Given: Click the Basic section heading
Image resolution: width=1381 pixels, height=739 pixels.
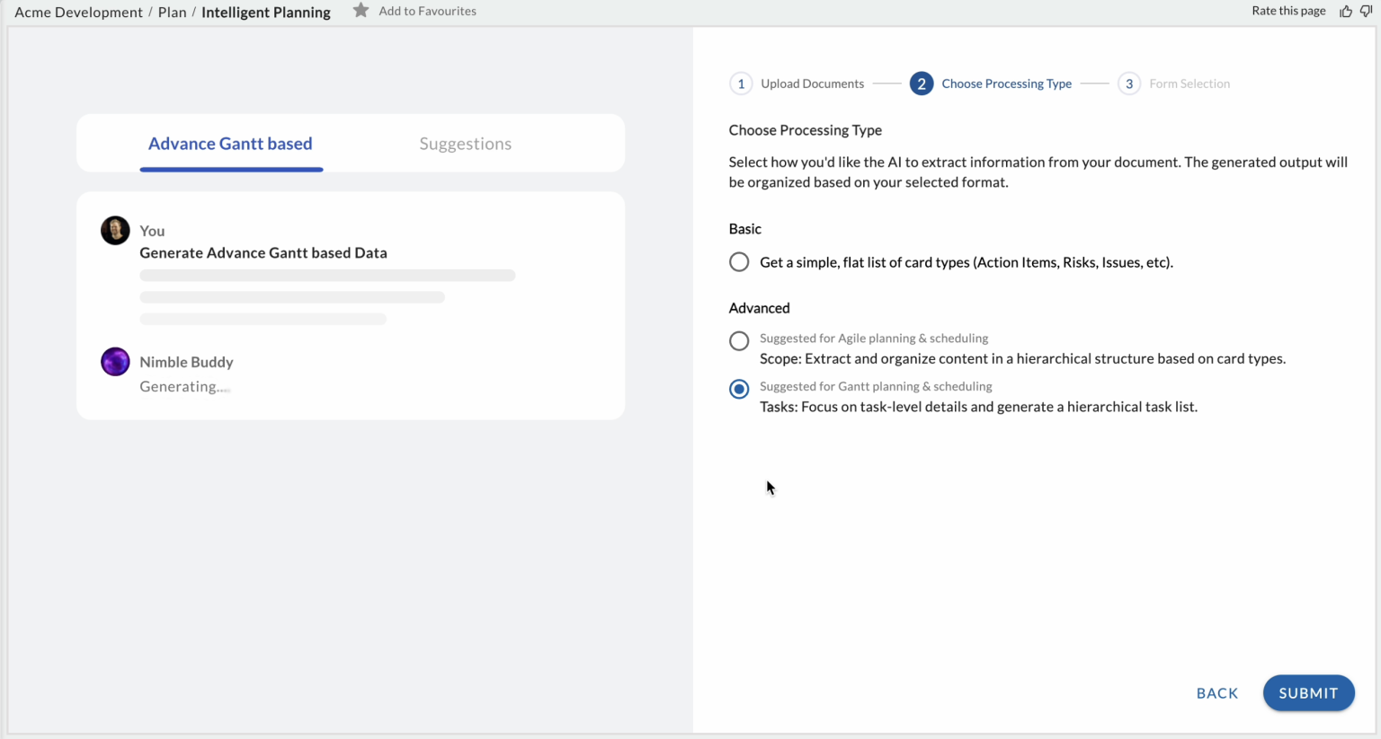Looking at the screenshot, I should [x=745, y=229].
